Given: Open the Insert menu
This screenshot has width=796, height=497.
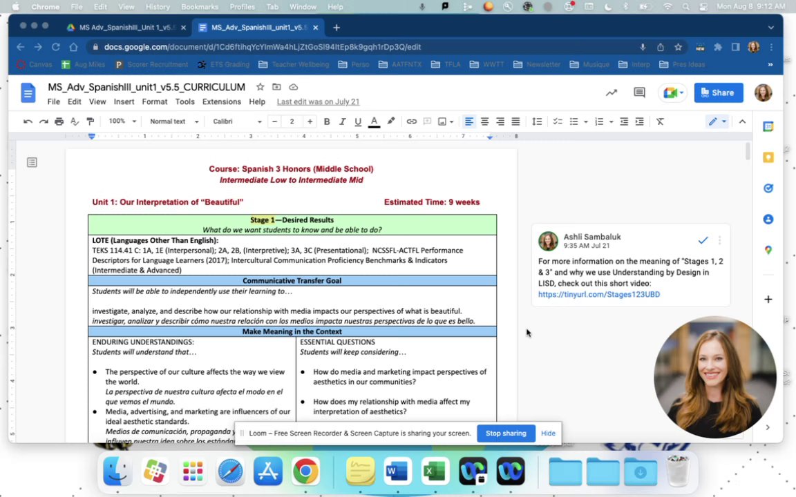Looking at the screenshot, I should click(x=124, y=102).
